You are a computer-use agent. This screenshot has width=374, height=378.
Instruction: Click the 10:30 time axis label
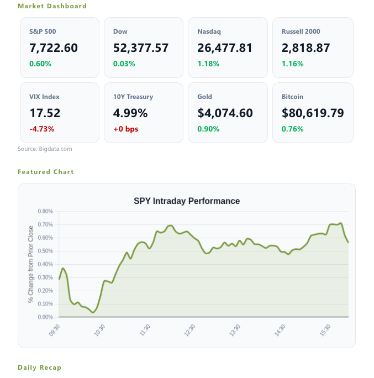pyautogui.click(x=99, y=330)
